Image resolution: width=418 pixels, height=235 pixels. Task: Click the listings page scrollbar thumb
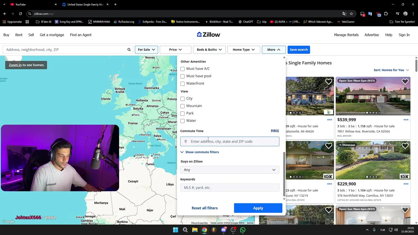click(x=416, y=66)
